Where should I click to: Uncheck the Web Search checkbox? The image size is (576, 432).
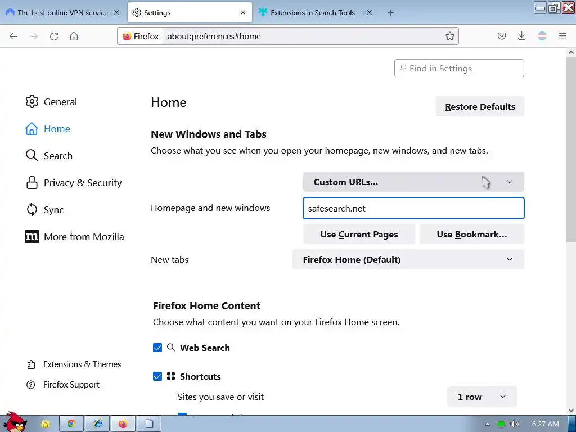(157, 348)
